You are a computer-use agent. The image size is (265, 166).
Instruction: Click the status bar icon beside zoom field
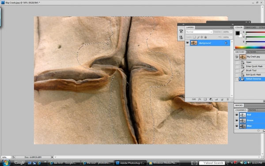tap(13, 157)
